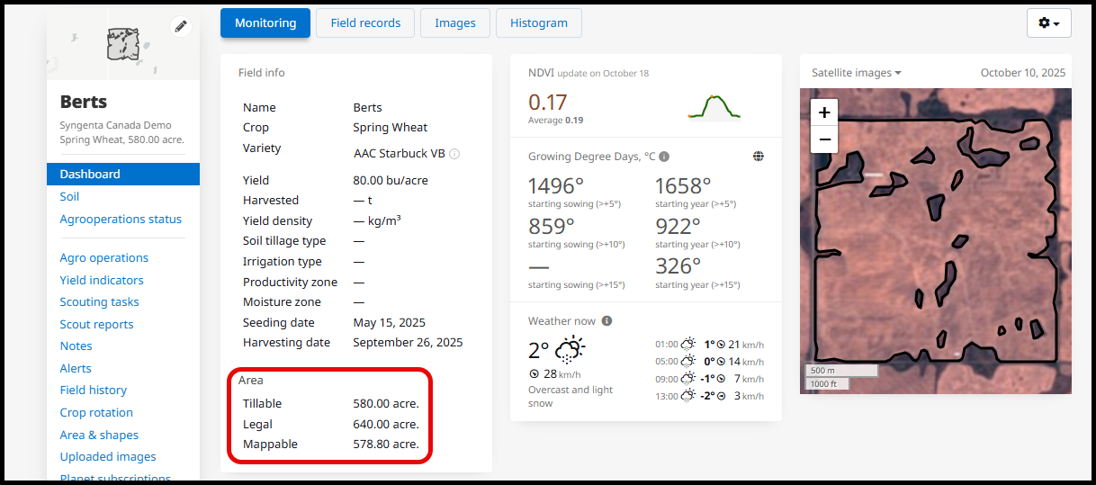Click the Berts field thumbnail map

pyautogui.click(x=122, y=44)
